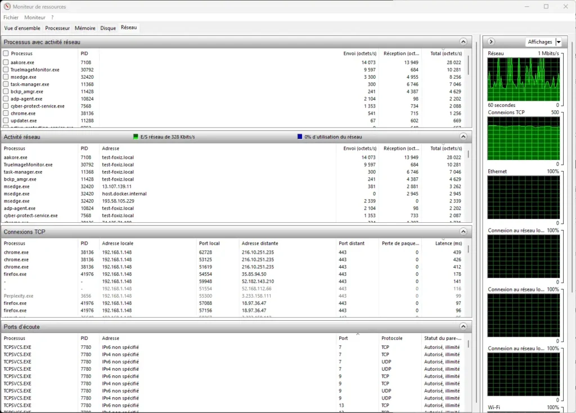Check the aakore.exe process checkbox
This screenshot has width=576, height=413.
(x=6, y=62)
